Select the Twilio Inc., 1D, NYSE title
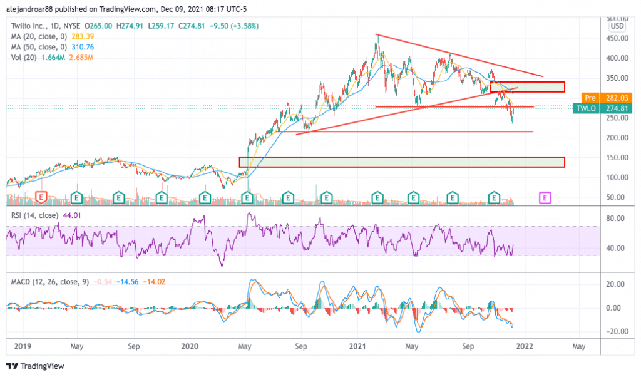 tap(46, 26)
